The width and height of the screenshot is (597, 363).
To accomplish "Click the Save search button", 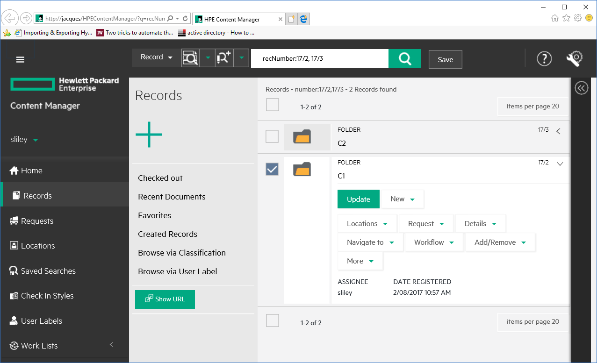I will click(446, 59).
